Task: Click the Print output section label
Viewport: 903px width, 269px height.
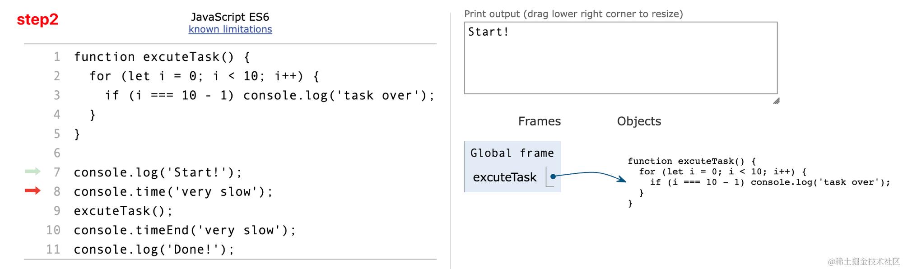Action: pyautogui.click(x=573, y=14)
